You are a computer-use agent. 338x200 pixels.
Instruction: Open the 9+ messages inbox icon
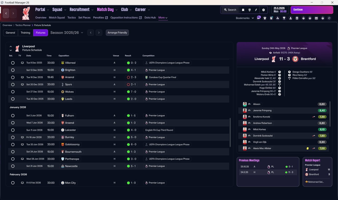[x=259, y=18]
